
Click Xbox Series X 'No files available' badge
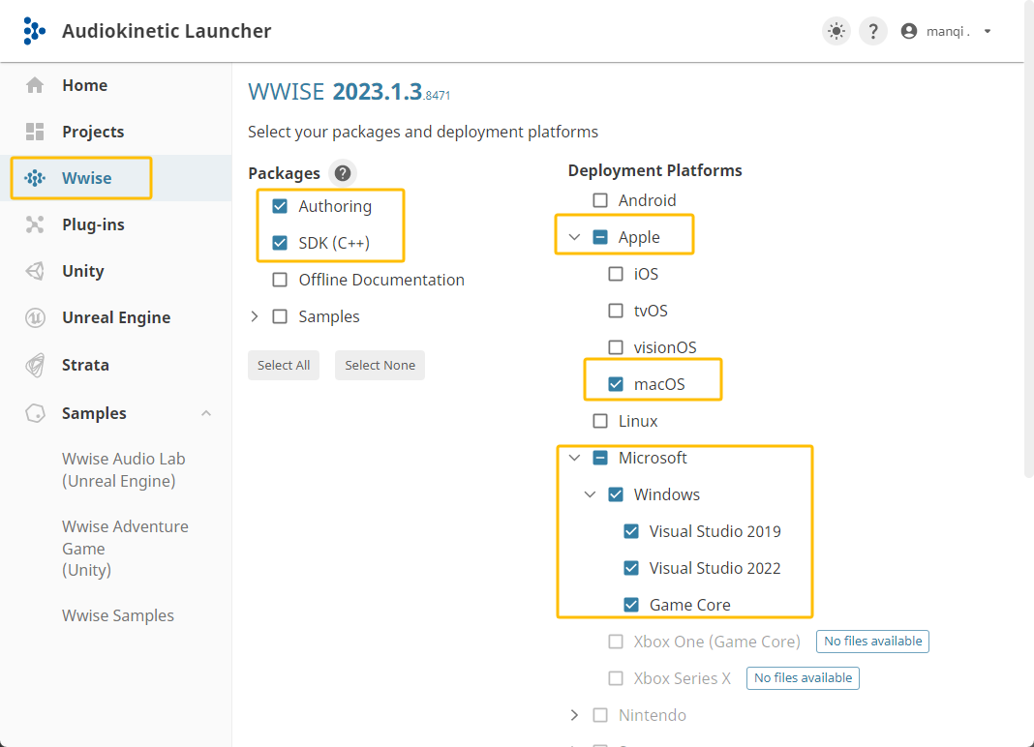pos(803,677)
